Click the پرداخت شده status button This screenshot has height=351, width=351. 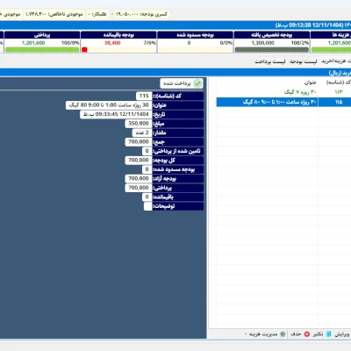click(x=182, y=83)
